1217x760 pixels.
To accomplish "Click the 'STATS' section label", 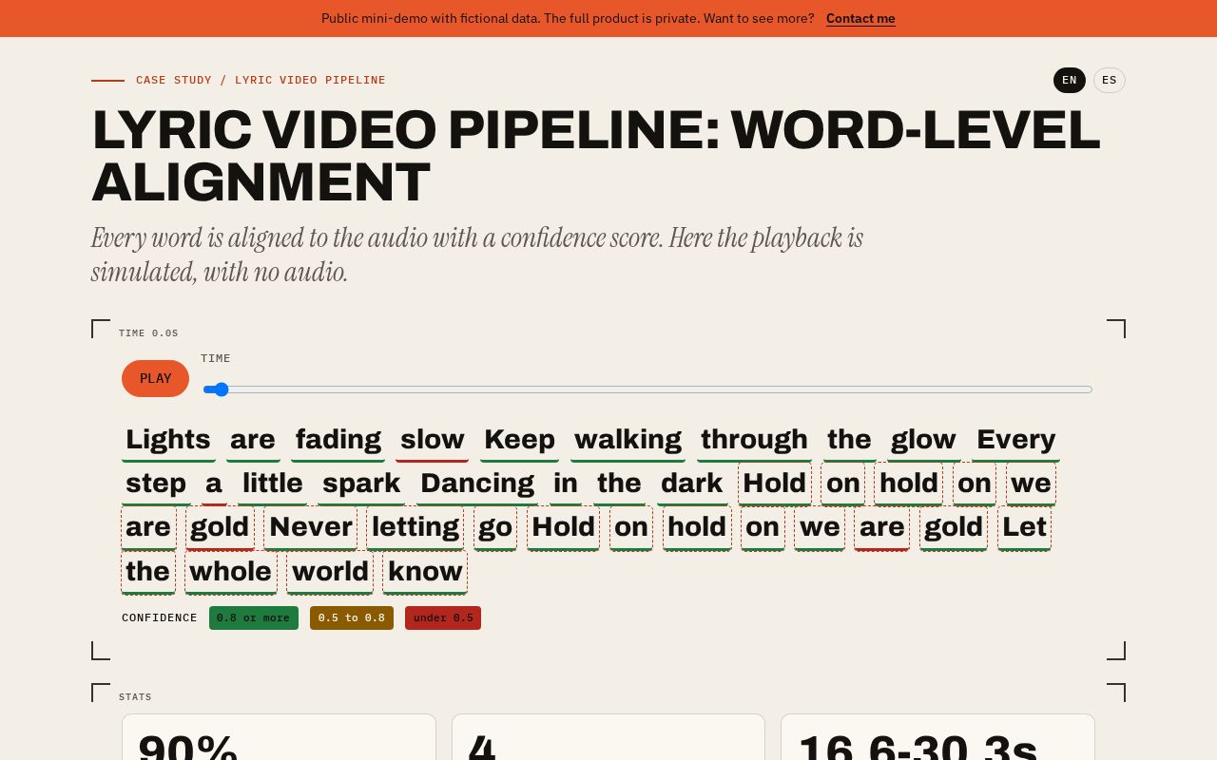I will click(135, 697).
